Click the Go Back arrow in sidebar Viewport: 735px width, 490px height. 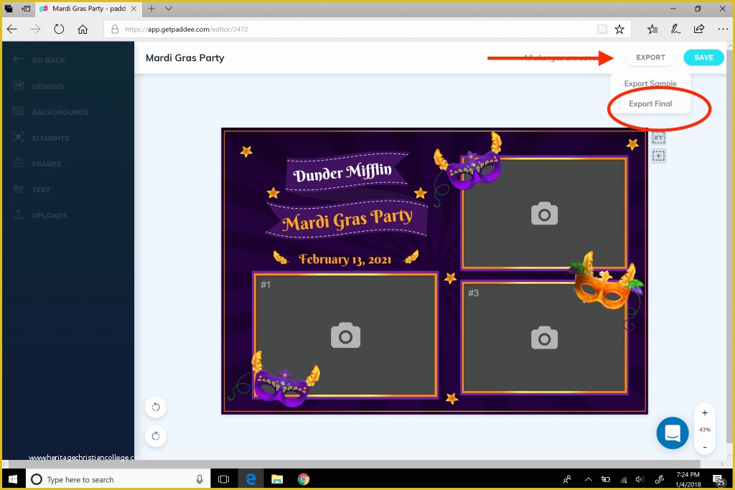[x=18, y=59]
